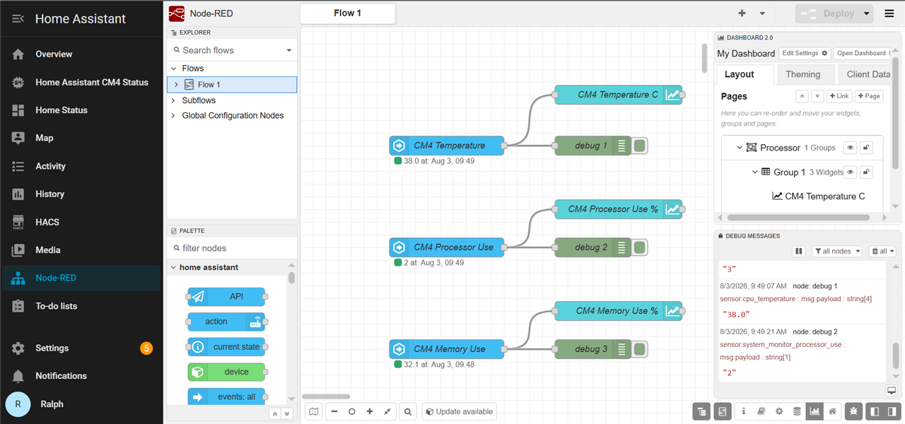Collapse all palette categories
The height and width of the screenshot is (424, 905).
[x=274, y=414]
